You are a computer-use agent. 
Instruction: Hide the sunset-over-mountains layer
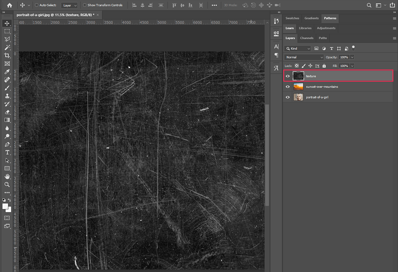288,87
